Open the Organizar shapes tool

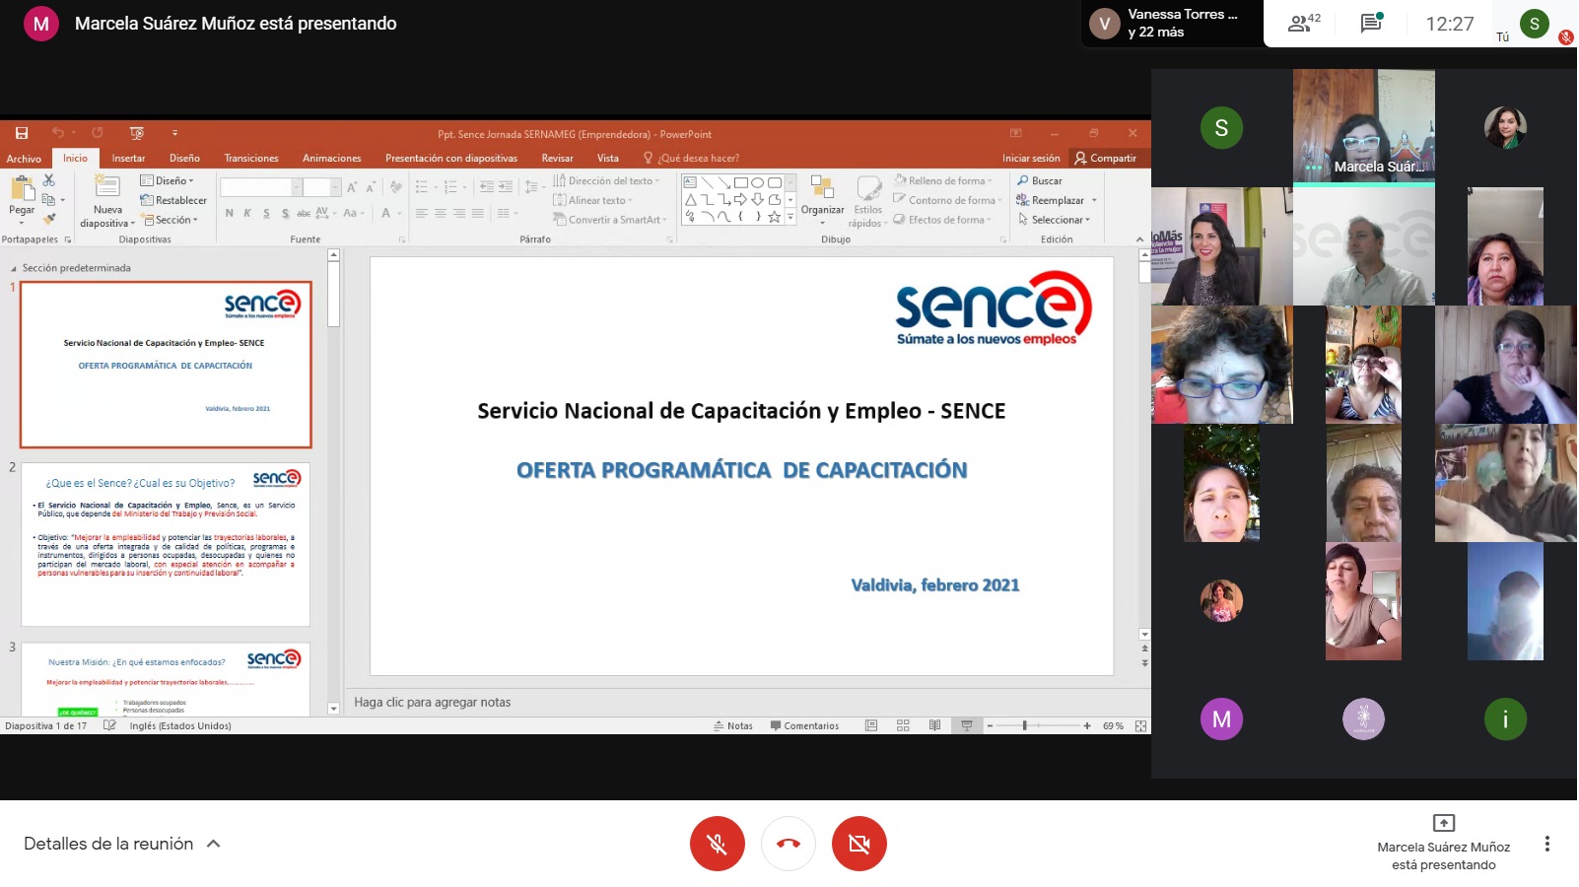pyautogui.click(x=822, y=195)
